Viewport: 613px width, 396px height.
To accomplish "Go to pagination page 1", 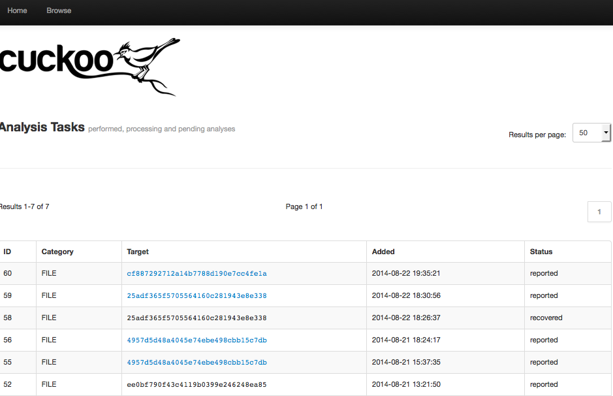I will 599,212.
